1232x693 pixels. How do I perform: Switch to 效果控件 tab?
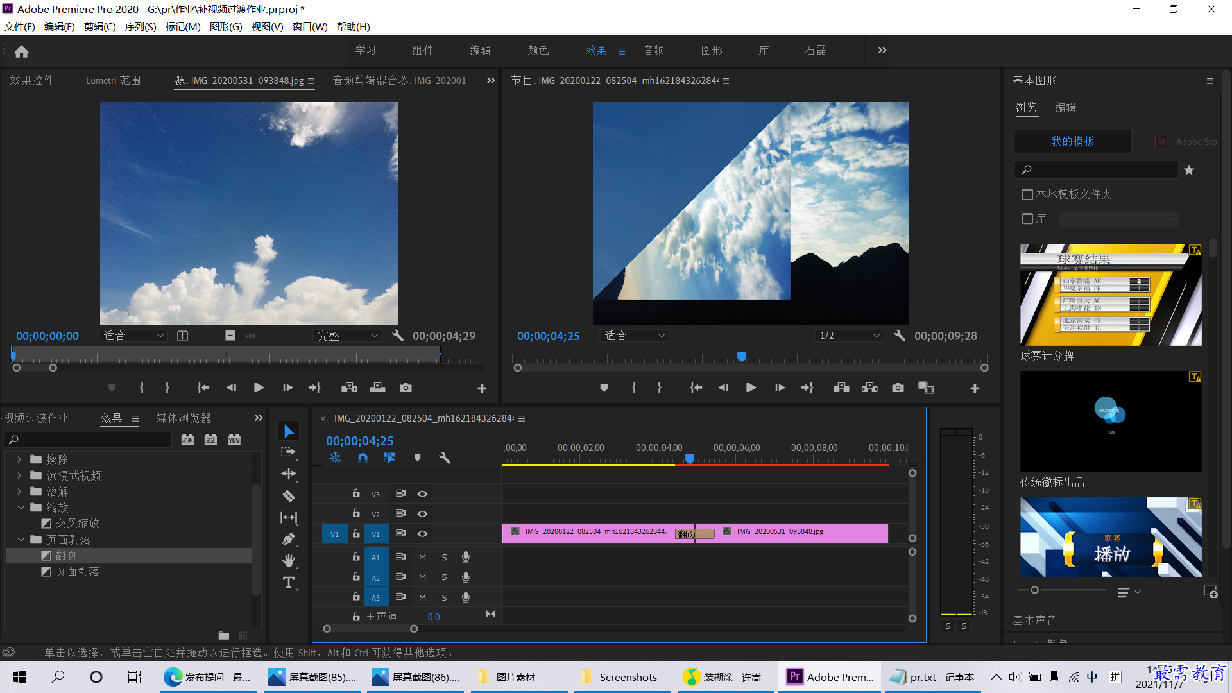(31, 80)
